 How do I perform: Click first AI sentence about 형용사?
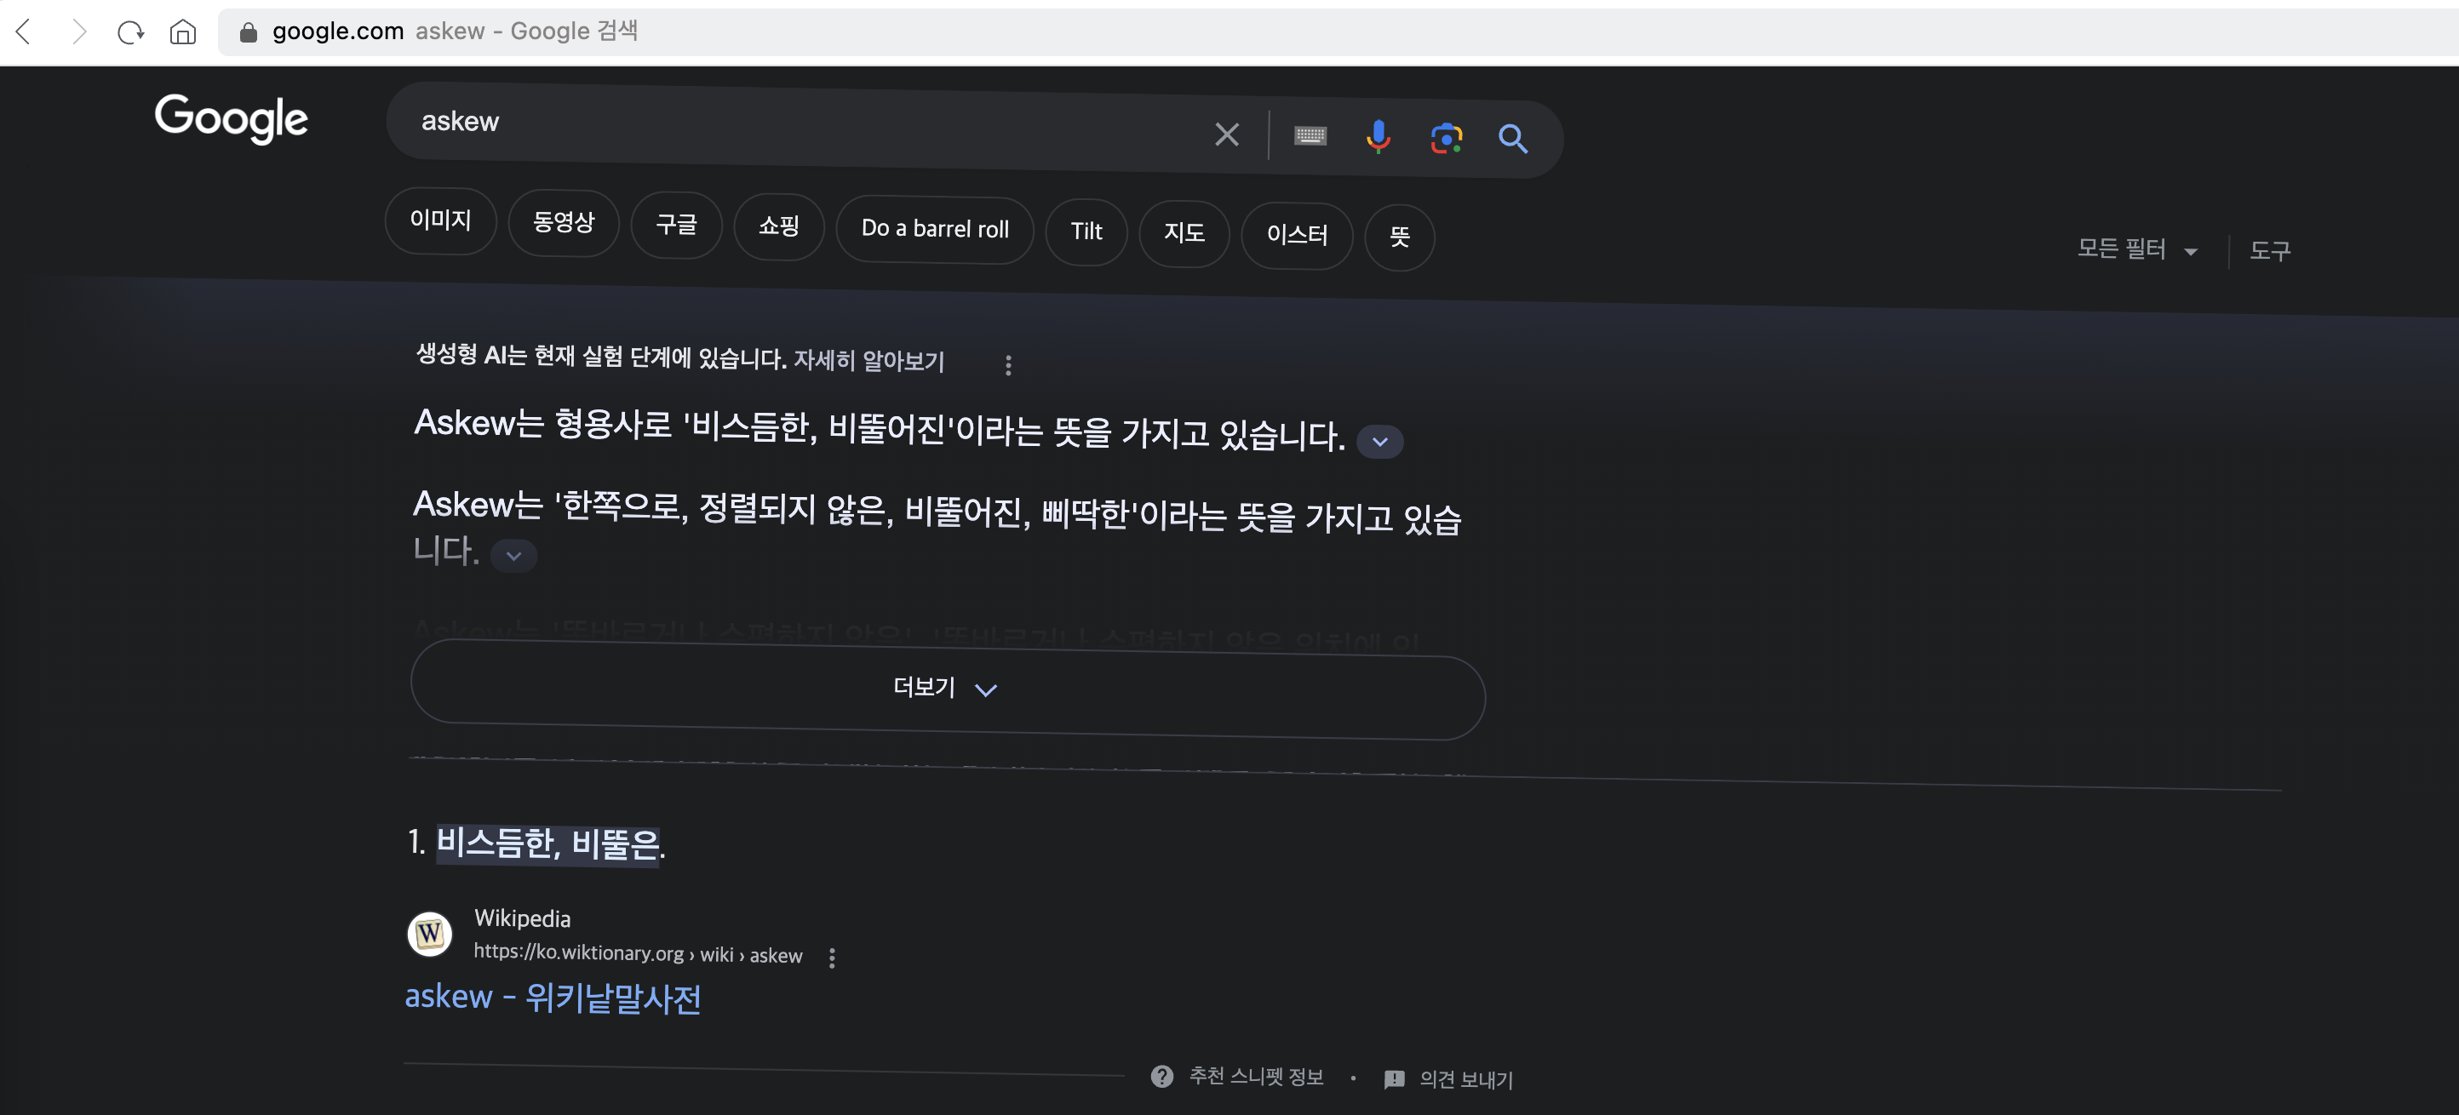(880, 429)
